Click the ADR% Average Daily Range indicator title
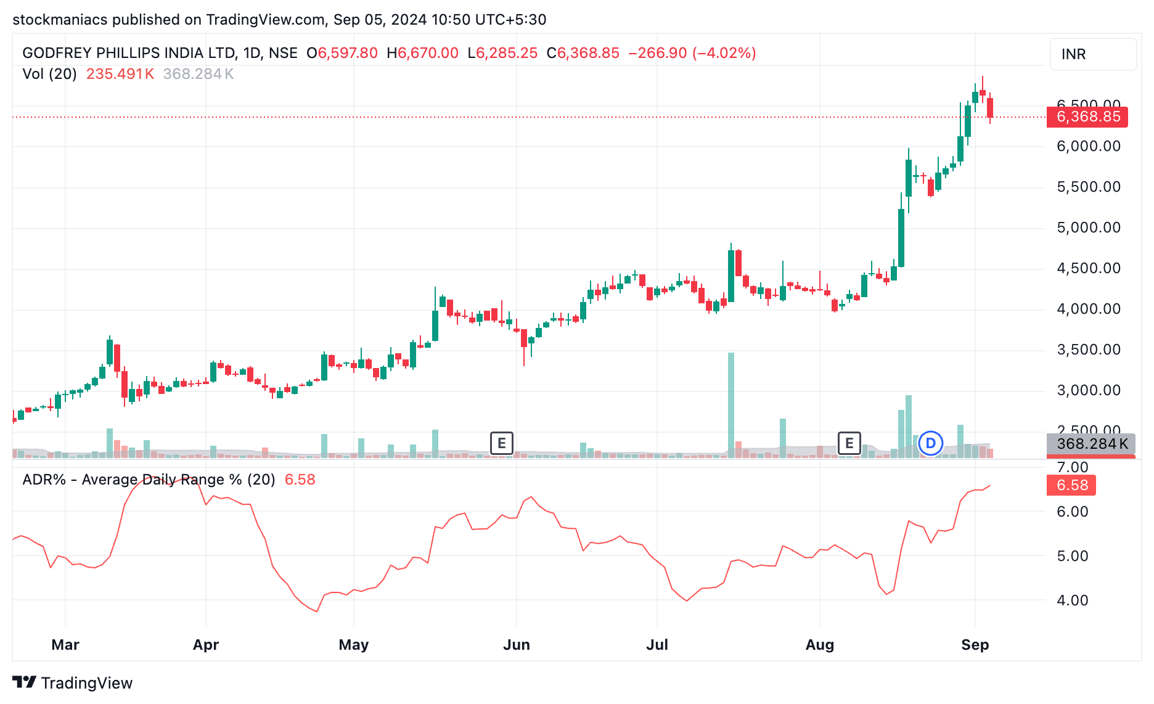Viewport: 1154px width, 704px height. coord(148,480)
